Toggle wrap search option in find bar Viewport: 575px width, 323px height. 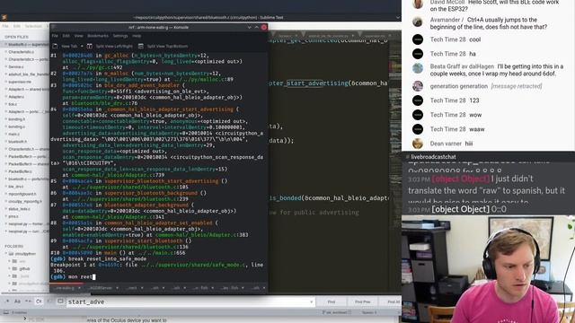(x=40, y=301)
